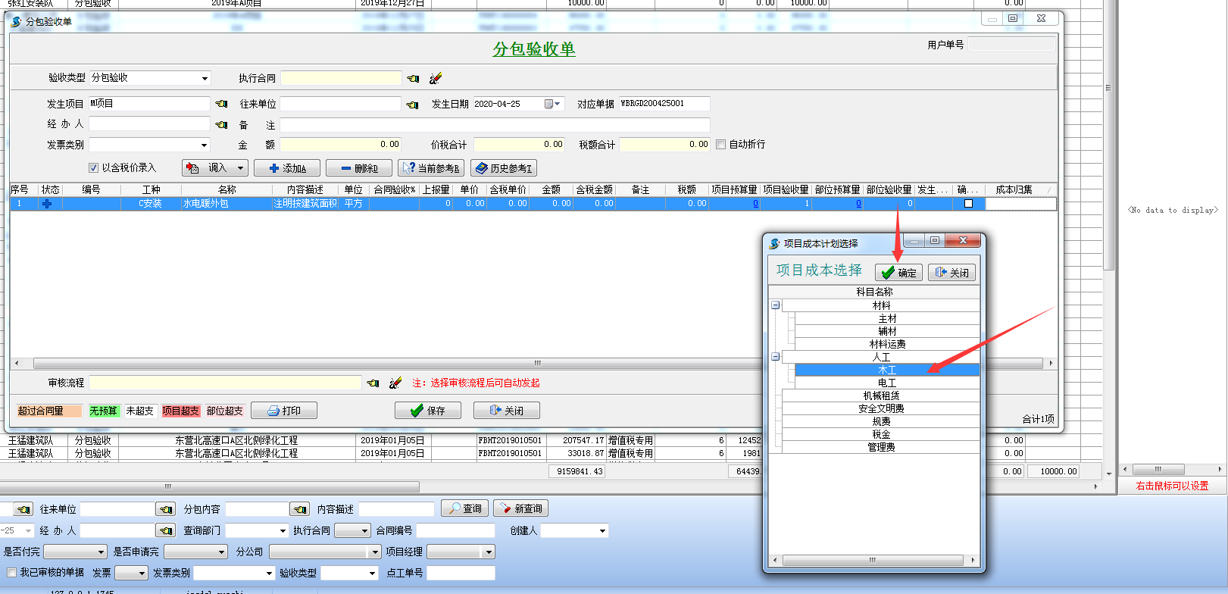
Task: Click the 超过合同量 color legend swatch
Action: tap(48, 411)
